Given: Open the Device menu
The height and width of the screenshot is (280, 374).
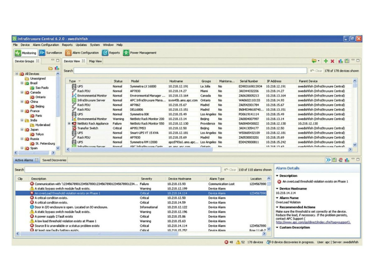Looking at the screenshot, I should pyautogui.click(x=25, y=45).
